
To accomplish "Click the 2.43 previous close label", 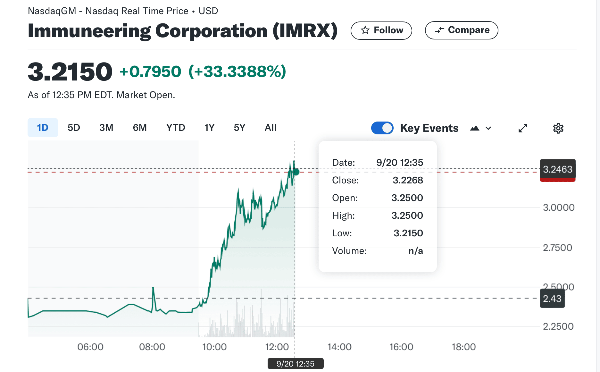I will click(x=552, y=299).
